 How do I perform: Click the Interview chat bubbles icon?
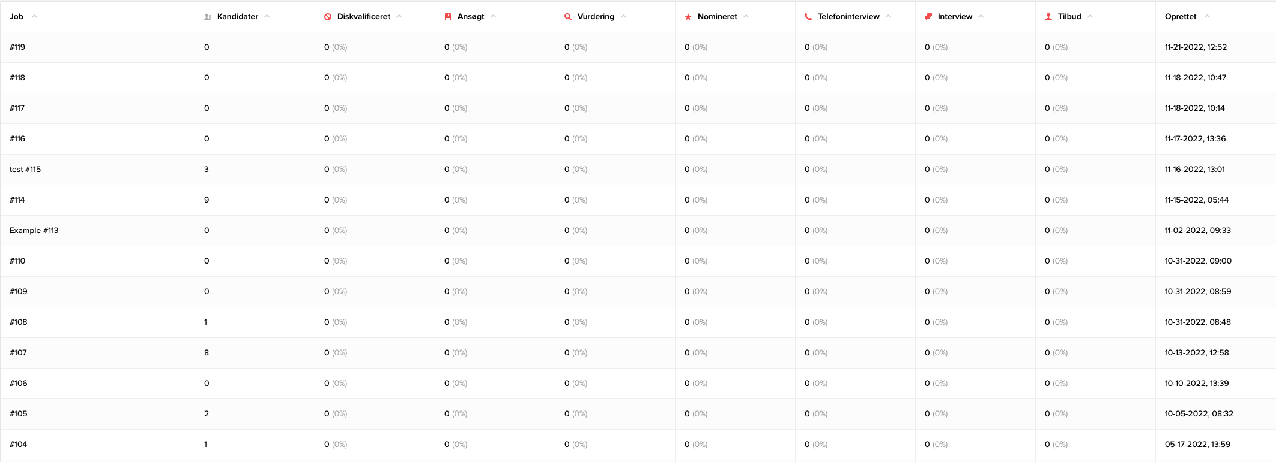click(928, 17)
